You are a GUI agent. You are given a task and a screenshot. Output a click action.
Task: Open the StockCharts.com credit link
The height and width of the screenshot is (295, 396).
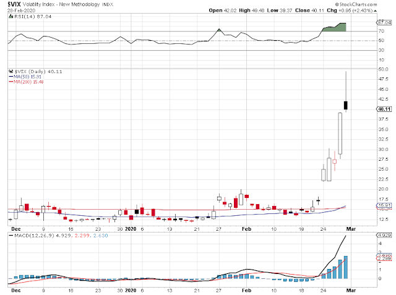(x=356, y=4)
